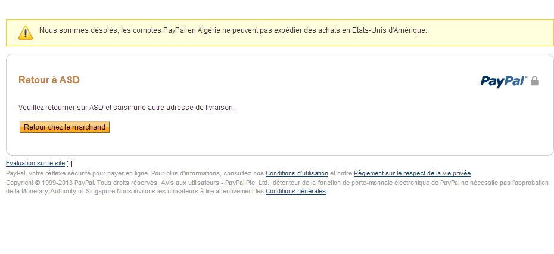Select the Retour à ASD heading
The image size is (554, 254).
(x=49, y=80)
